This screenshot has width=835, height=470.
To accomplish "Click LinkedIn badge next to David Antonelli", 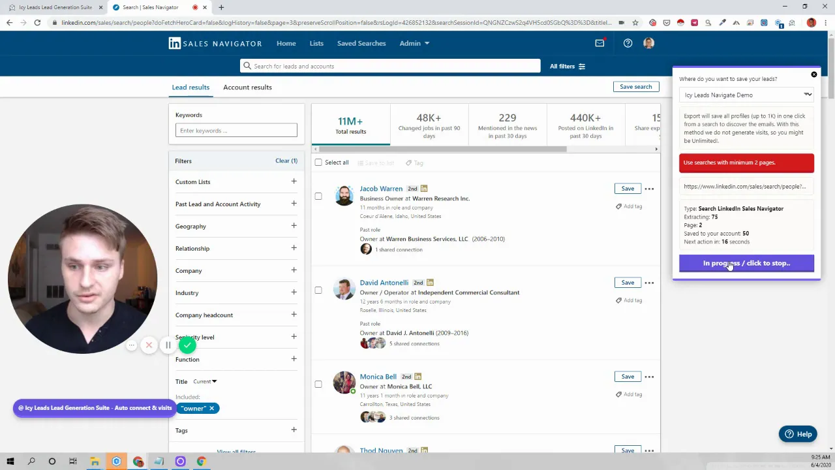I will [x=430, y=283].
